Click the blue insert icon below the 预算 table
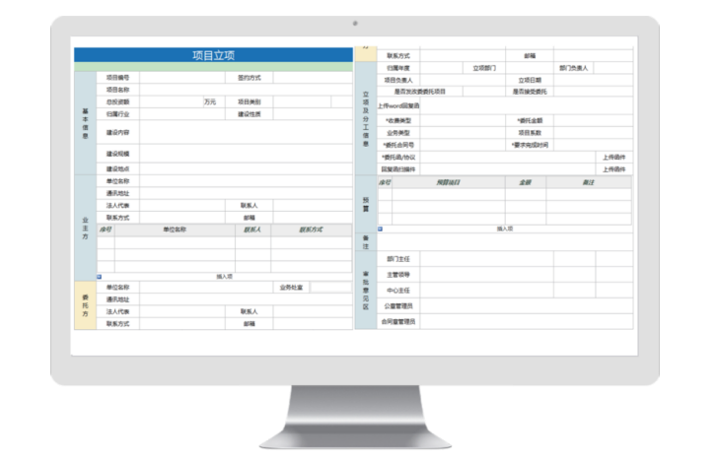The image size is (715, 462). [380, 229]
